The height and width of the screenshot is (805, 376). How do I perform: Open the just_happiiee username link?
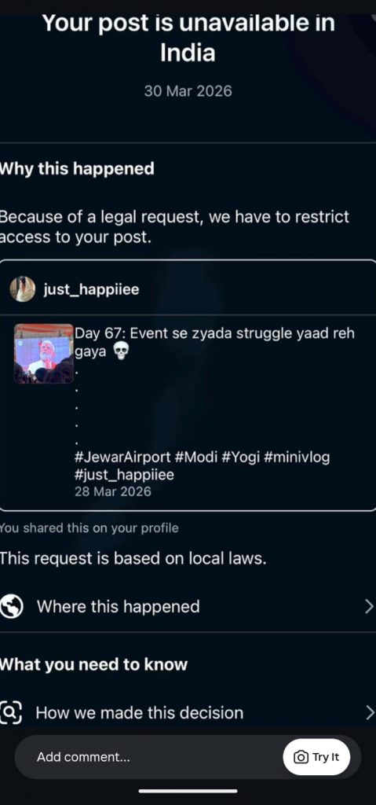click(x=91, y=289)
